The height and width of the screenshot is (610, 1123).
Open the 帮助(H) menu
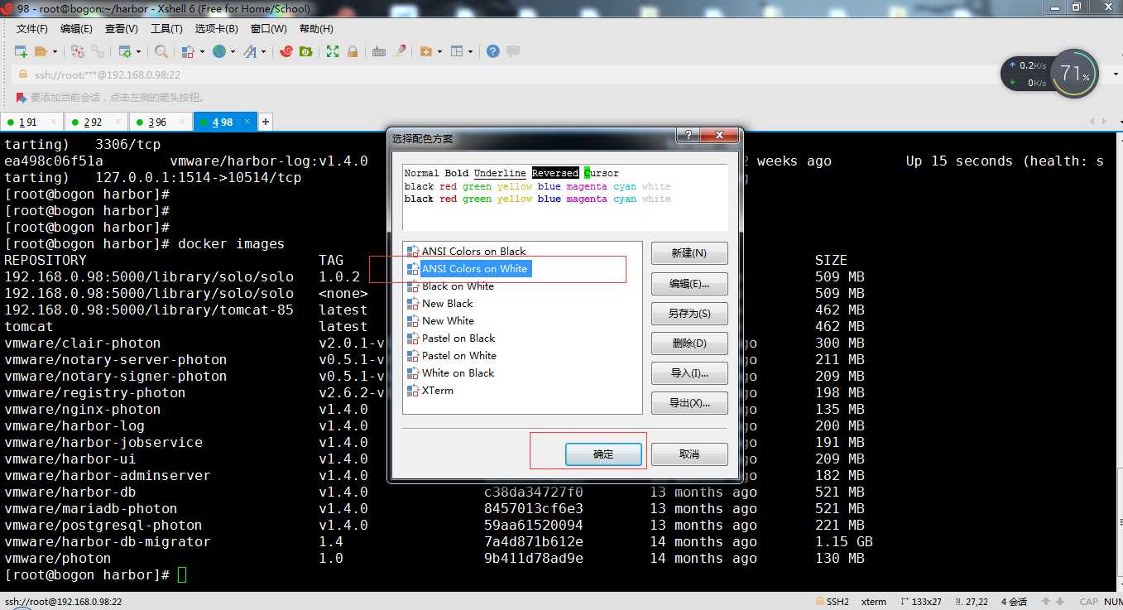point(316,29)
